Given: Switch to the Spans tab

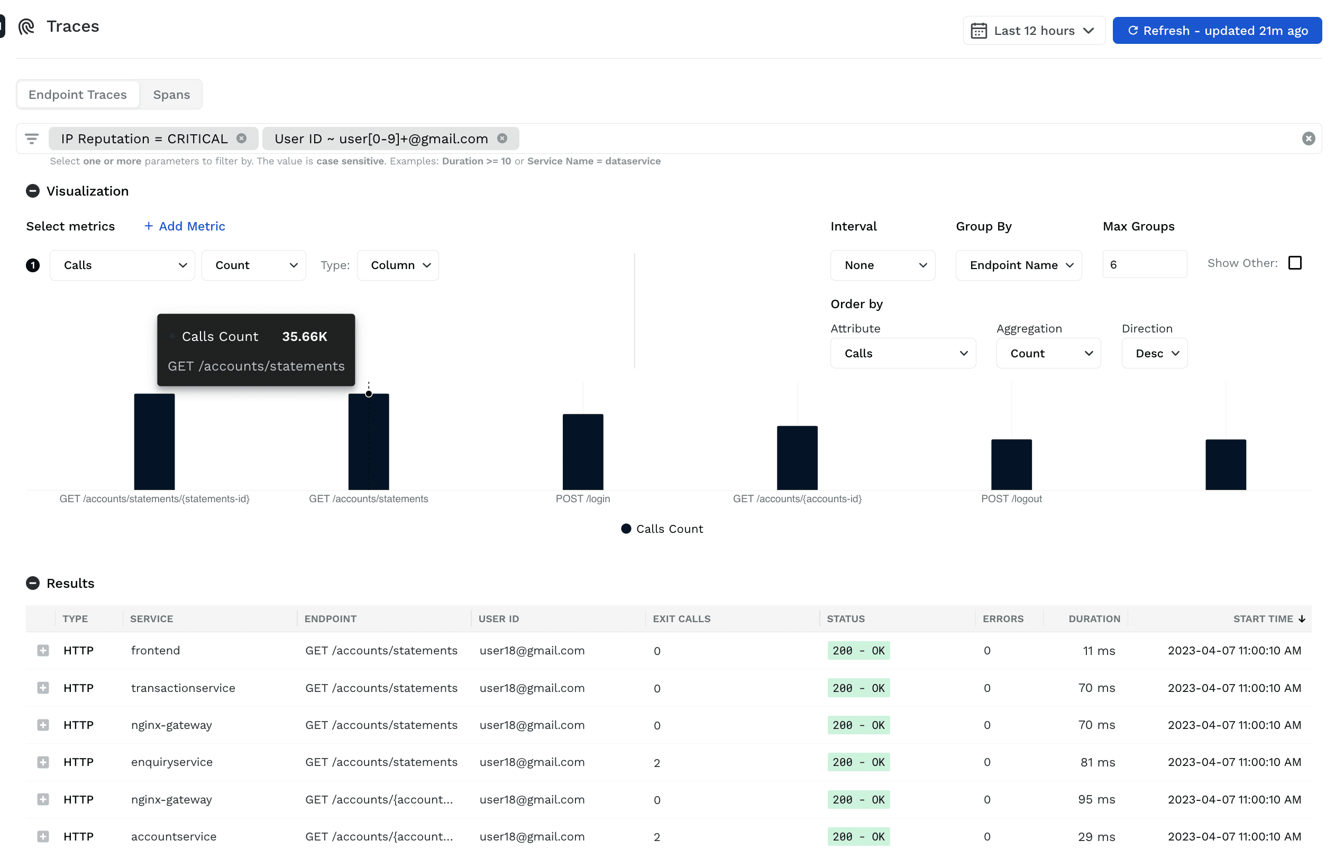Looking at the screenshot, I should click(171, 95).
